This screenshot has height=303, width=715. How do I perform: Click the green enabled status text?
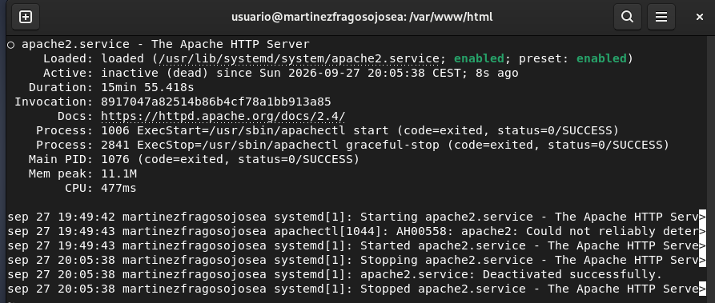click(x=479, y=58)
